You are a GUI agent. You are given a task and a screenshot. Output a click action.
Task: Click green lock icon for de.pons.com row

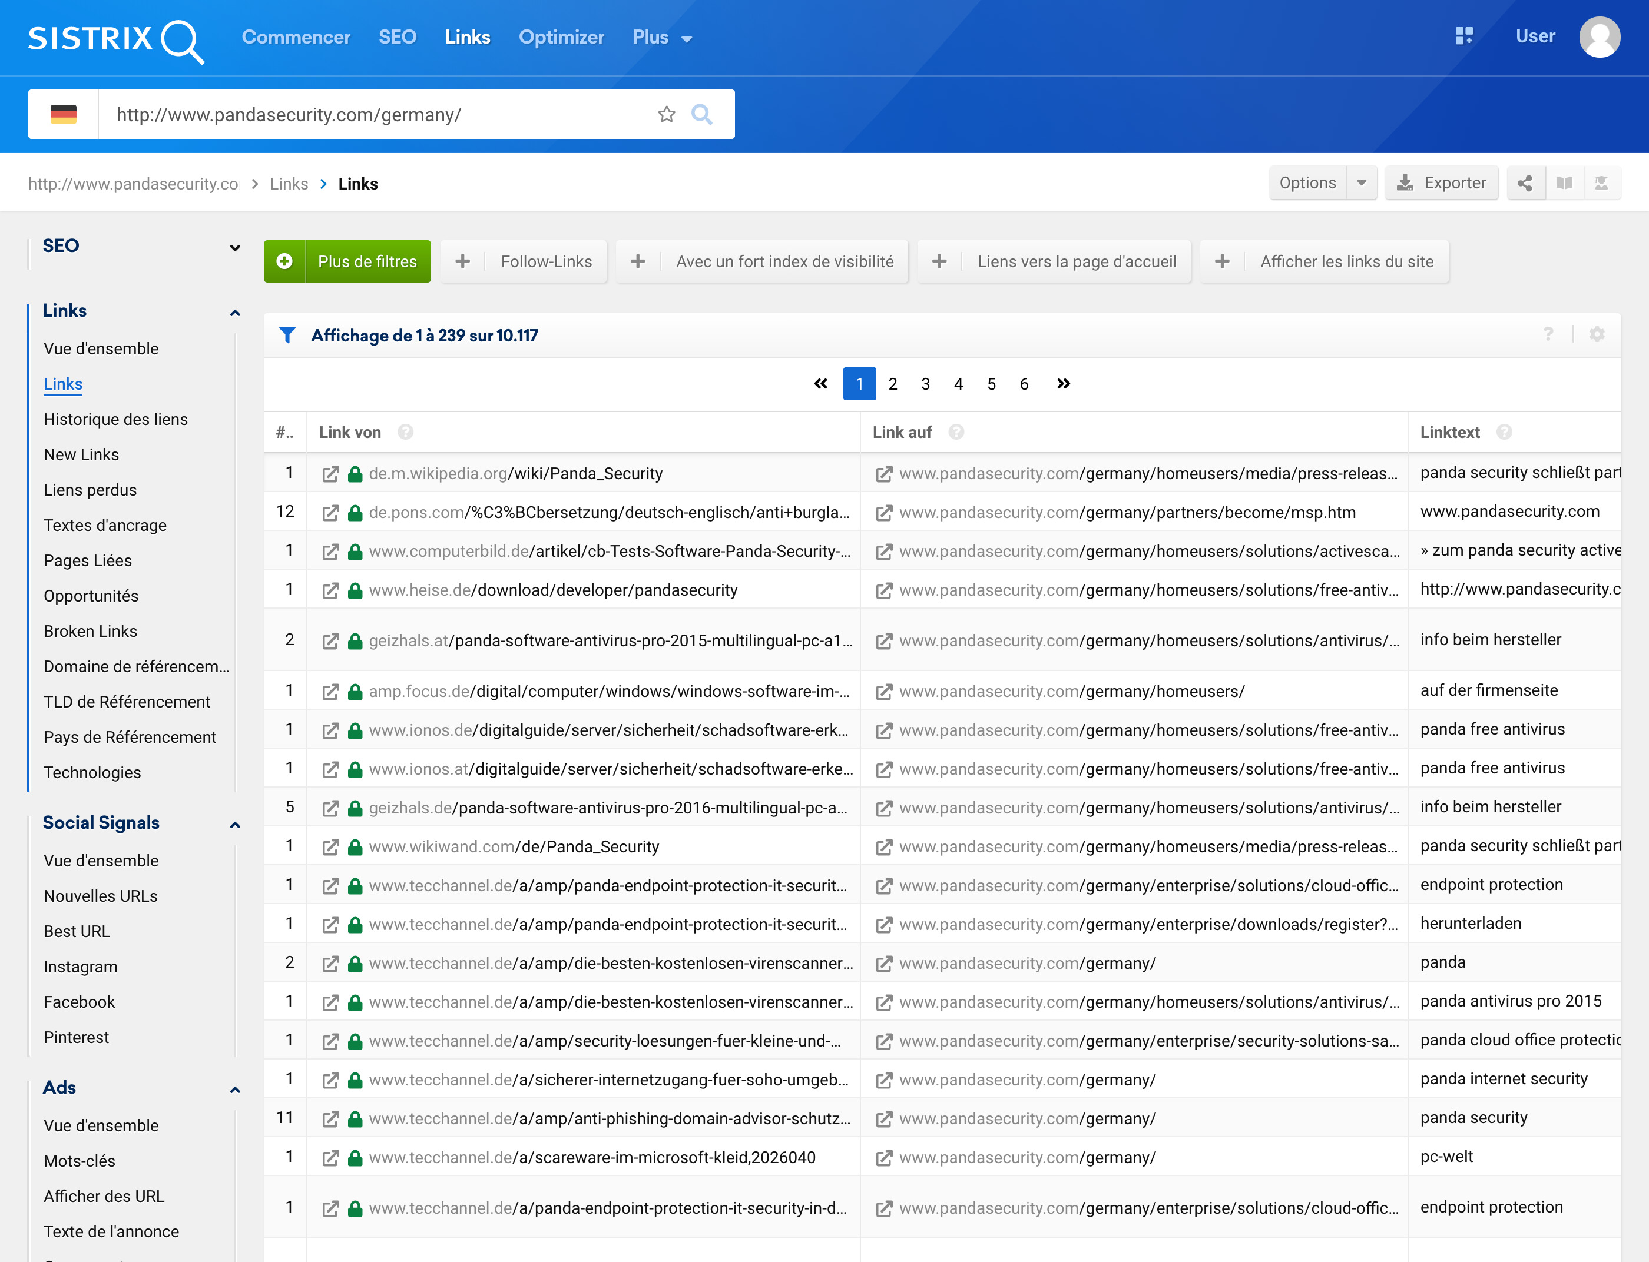pyautogui.click(x=356, y=512)
